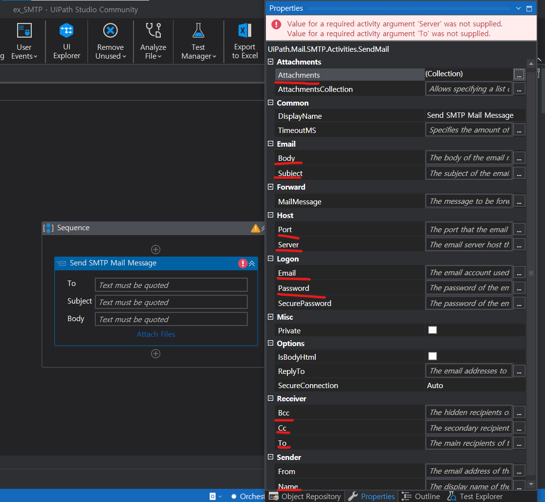The height and width of the screenshot is (502, 545).
Task: Switch to Outline tab
Action: (421, 497)
